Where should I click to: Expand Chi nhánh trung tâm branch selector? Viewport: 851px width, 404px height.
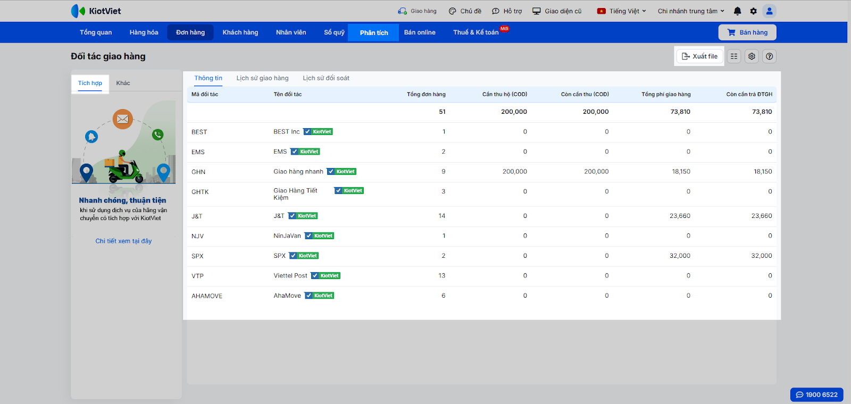coord(690,11)
